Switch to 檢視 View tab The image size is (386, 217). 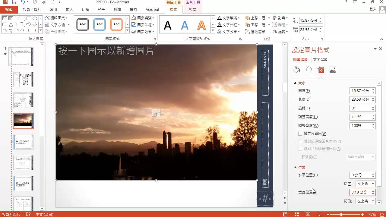[x=133, y=9]
